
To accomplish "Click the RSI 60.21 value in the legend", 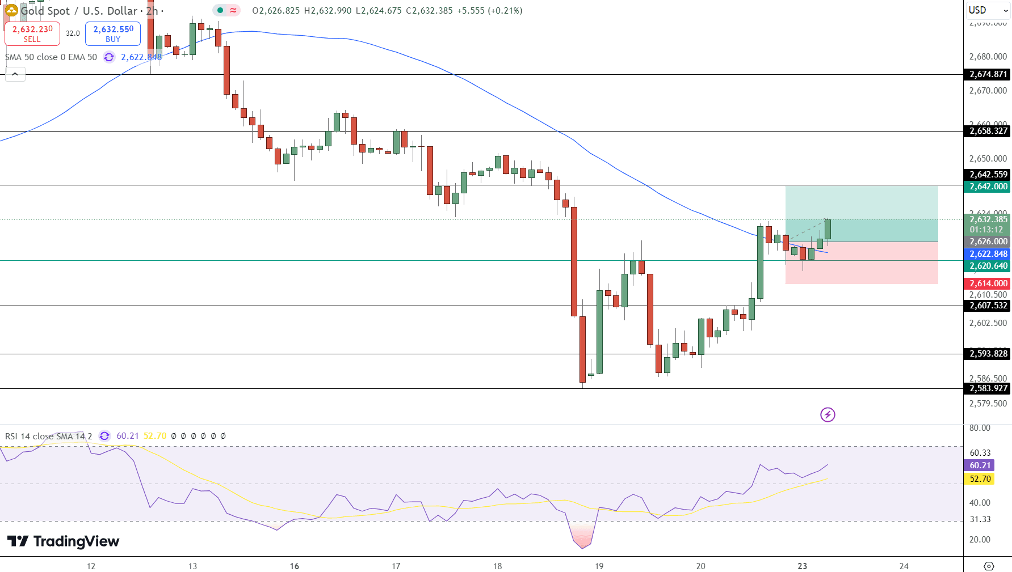I will point(128,436).
